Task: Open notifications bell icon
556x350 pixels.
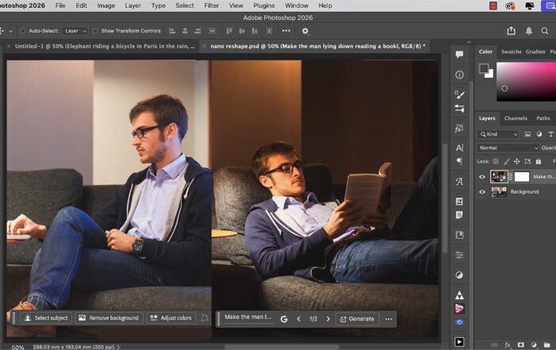Action: click(529, 31)
